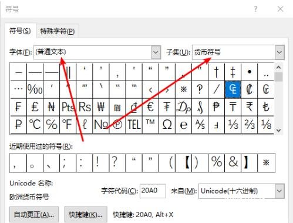Select the dagger † symbol in the grid
This screenshot has width=293, height=223.
point(216,72)
